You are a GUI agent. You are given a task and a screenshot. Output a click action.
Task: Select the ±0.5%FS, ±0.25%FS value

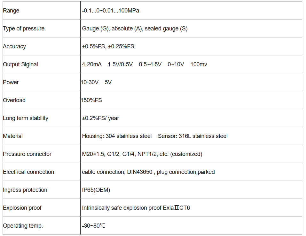click(x=108, y=46)
